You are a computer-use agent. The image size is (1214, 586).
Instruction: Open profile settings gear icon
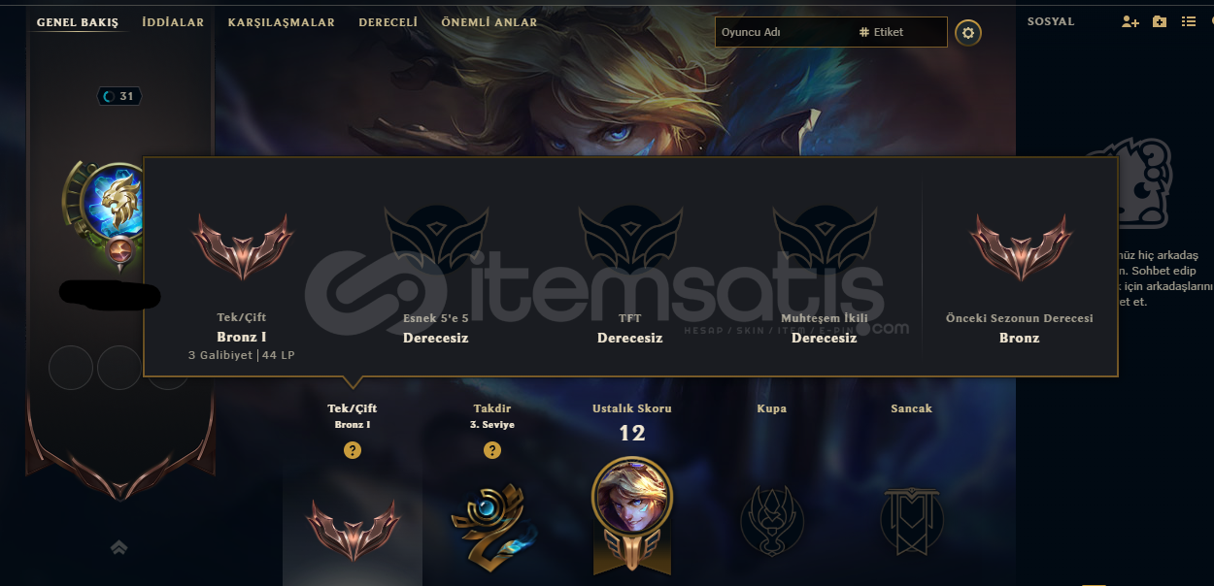click(x=967, y=33)
